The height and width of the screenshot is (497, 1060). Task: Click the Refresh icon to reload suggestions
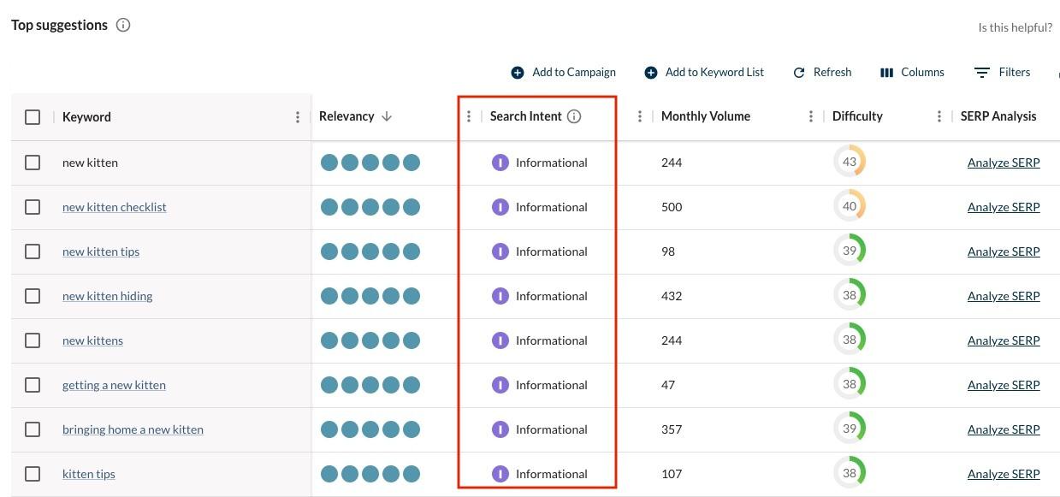click(x=798, y=72)
